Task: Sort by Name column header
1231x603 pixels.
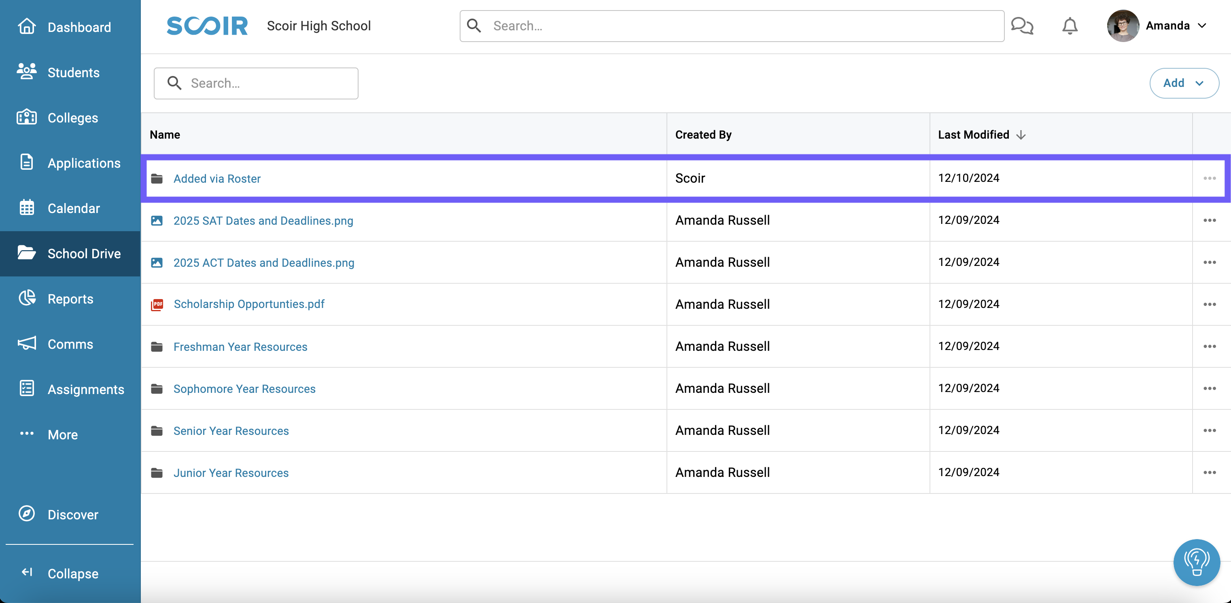Action: tap(165, 135)
